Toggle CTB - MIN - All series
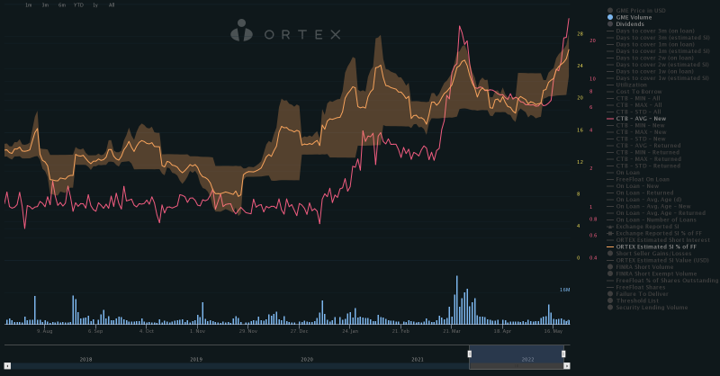Viewport: 720px width, 376px height. pos(634,98)
